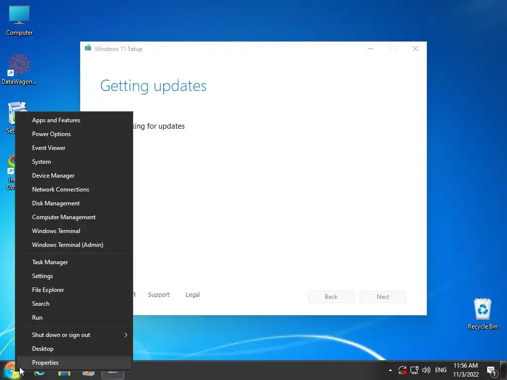Open Disk Management
The image size is (507, 380).
tap(74, 203)
